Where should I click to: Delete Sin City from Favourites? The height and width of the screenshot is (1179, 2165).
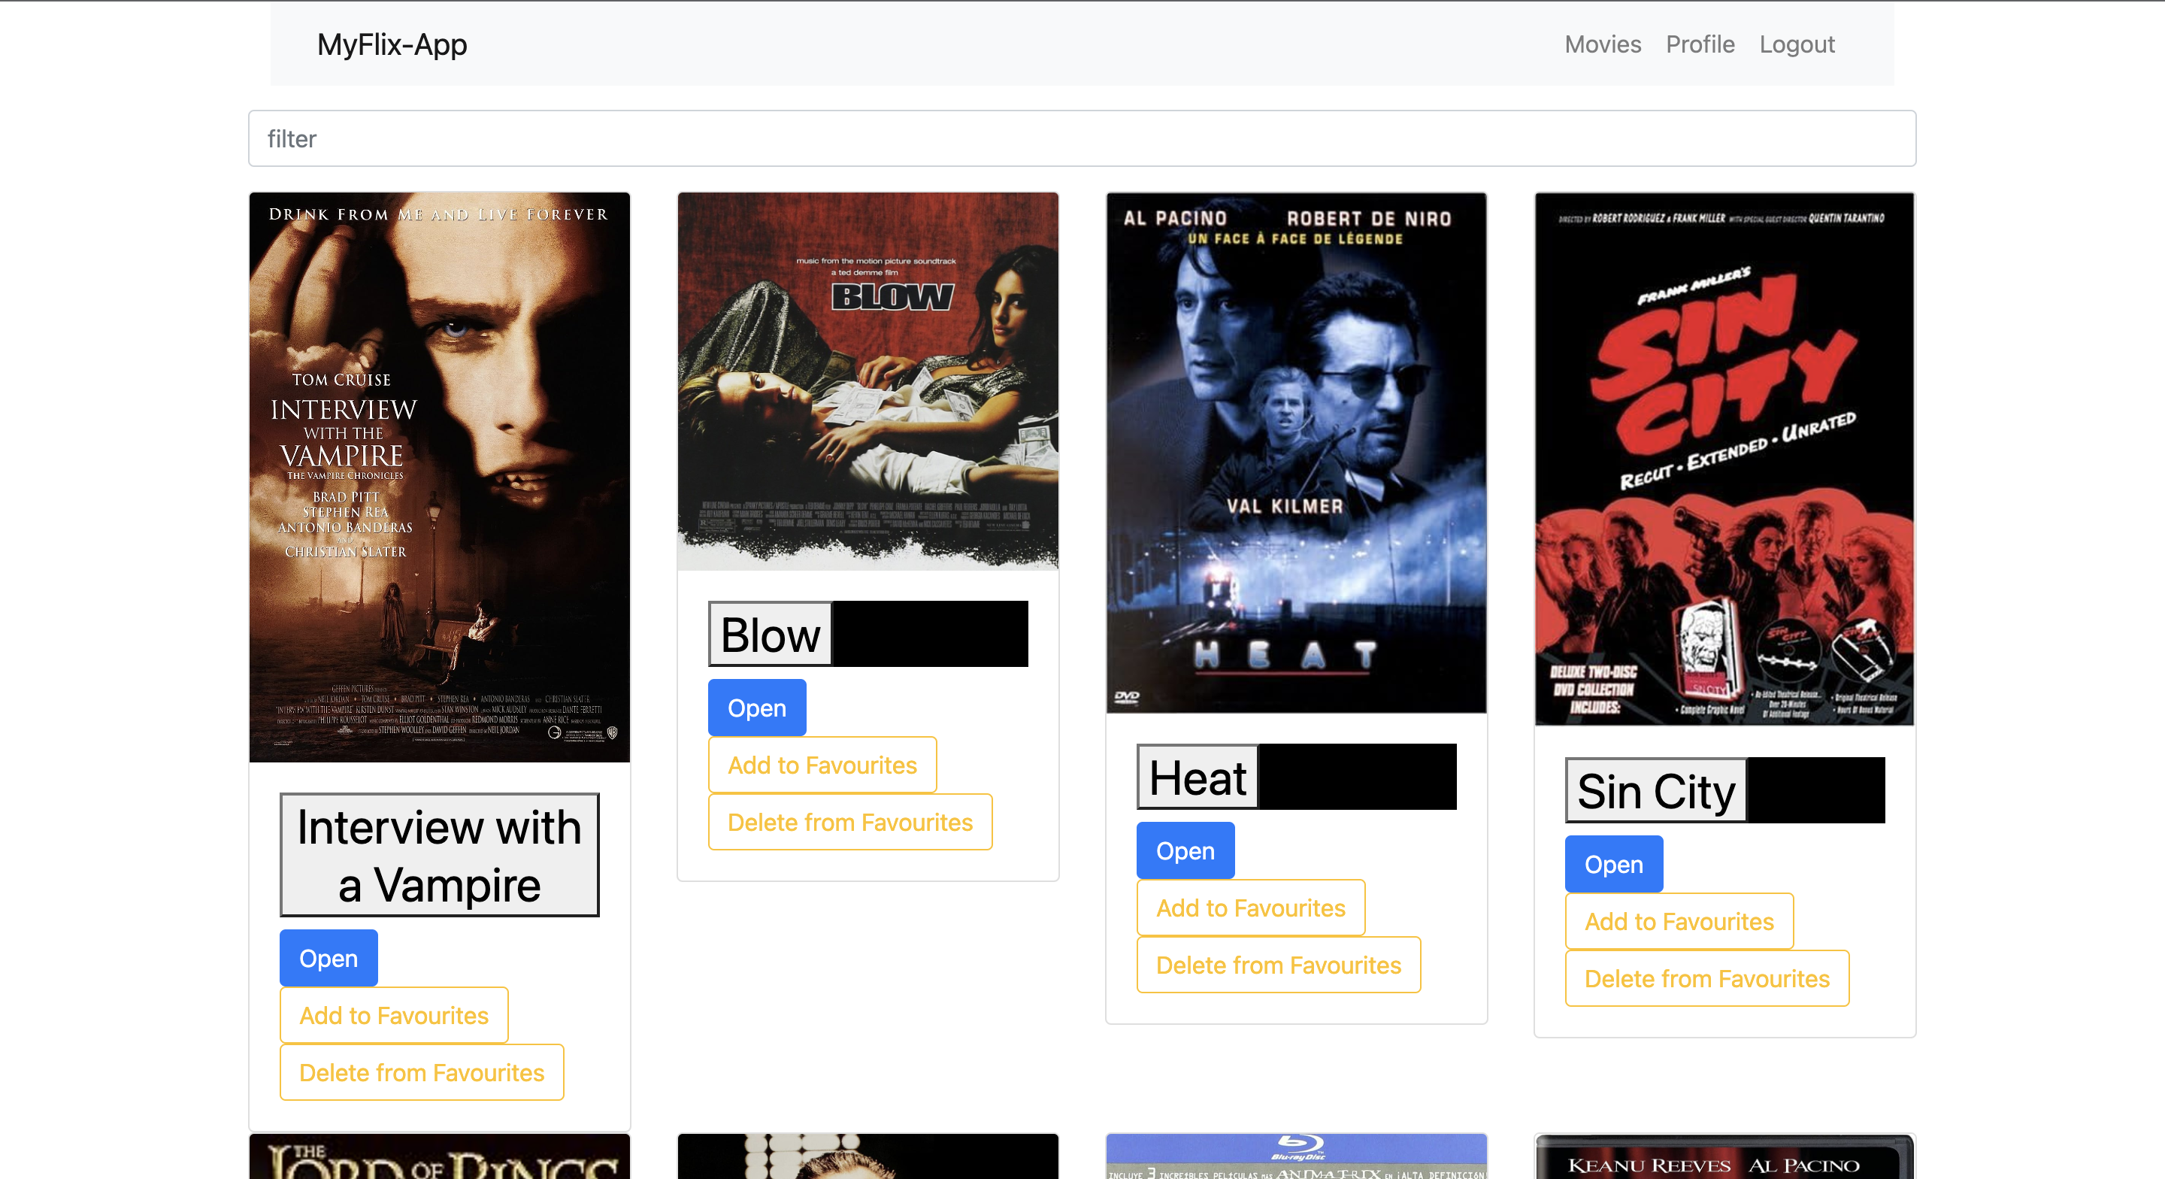[1706, 978]
